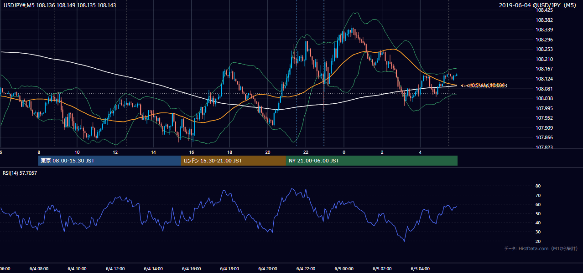
Task: Click price axis label 108.081
Action: (x=544, y=89)
